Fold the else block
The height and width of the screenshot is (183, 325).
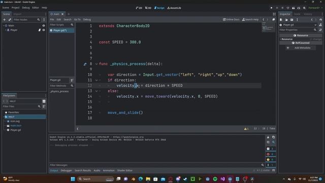(x=96, y=91)
